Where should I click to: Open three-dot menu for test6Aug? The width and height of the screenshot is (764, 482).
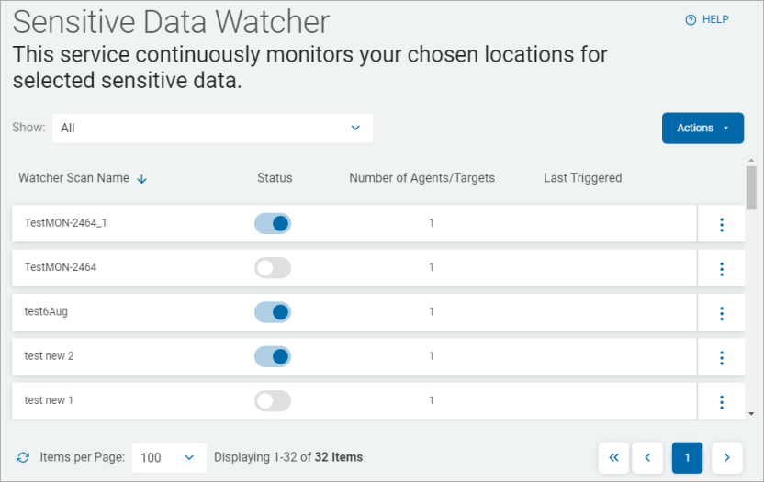click(x=722, y=313)
